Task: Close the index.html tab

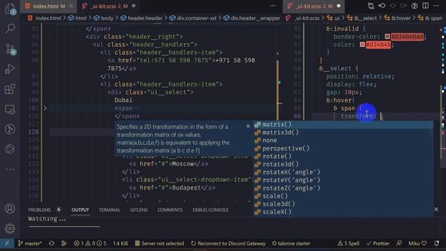Action: 71,6
